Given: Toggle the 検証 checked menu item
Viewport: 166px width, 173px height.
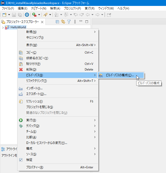Looking at the screenshot, I should tap(58, 160).
